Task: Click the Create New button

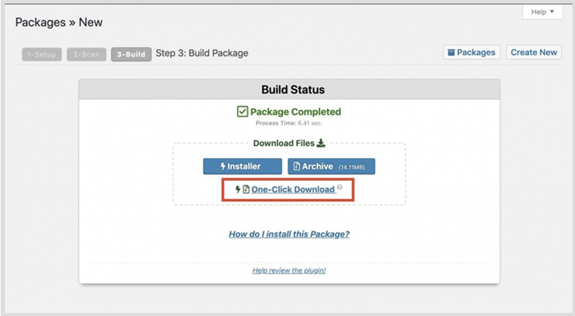Action: click(534, 52)
